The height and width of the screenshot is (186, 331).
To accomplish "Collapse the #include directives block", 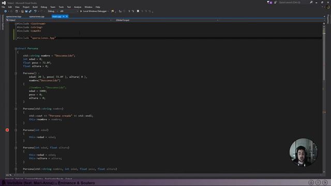I will point(16,24).
